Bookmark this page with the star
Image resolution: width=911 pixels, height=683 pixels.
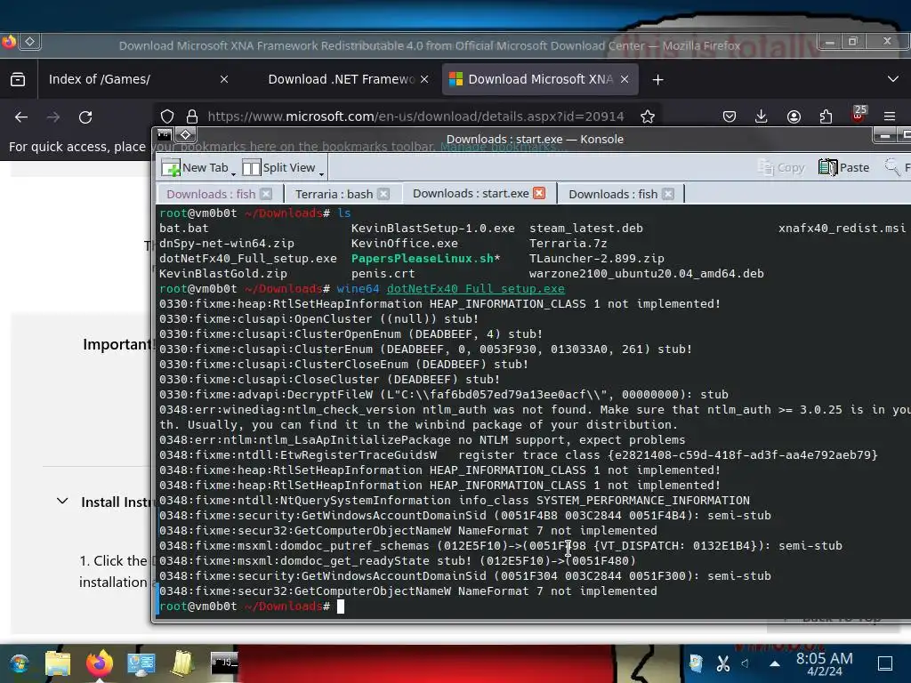click(648, 117)
